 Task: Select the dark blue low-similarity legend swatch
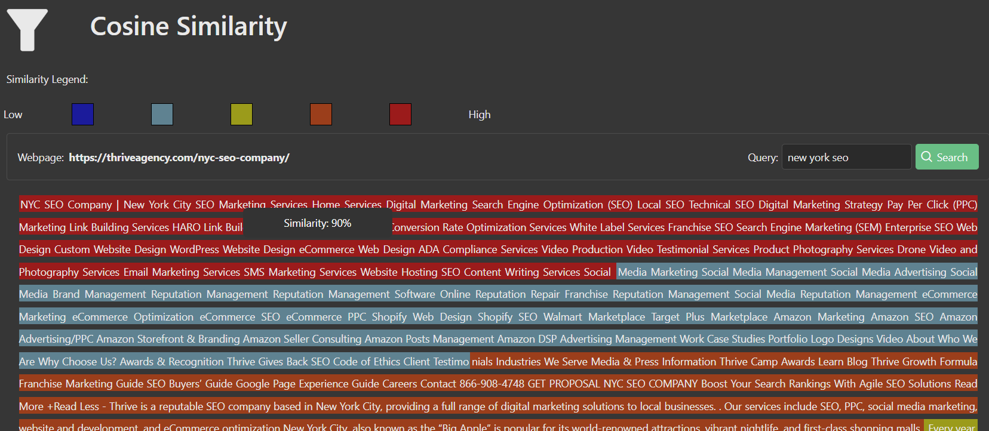tap(82, 114)
